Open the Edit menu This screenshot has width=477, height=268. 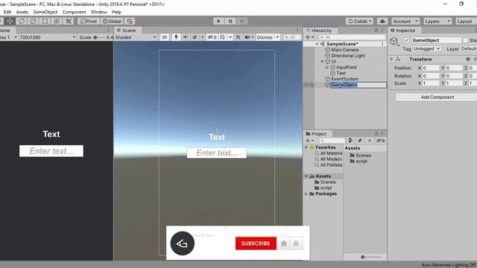[7, 12]
